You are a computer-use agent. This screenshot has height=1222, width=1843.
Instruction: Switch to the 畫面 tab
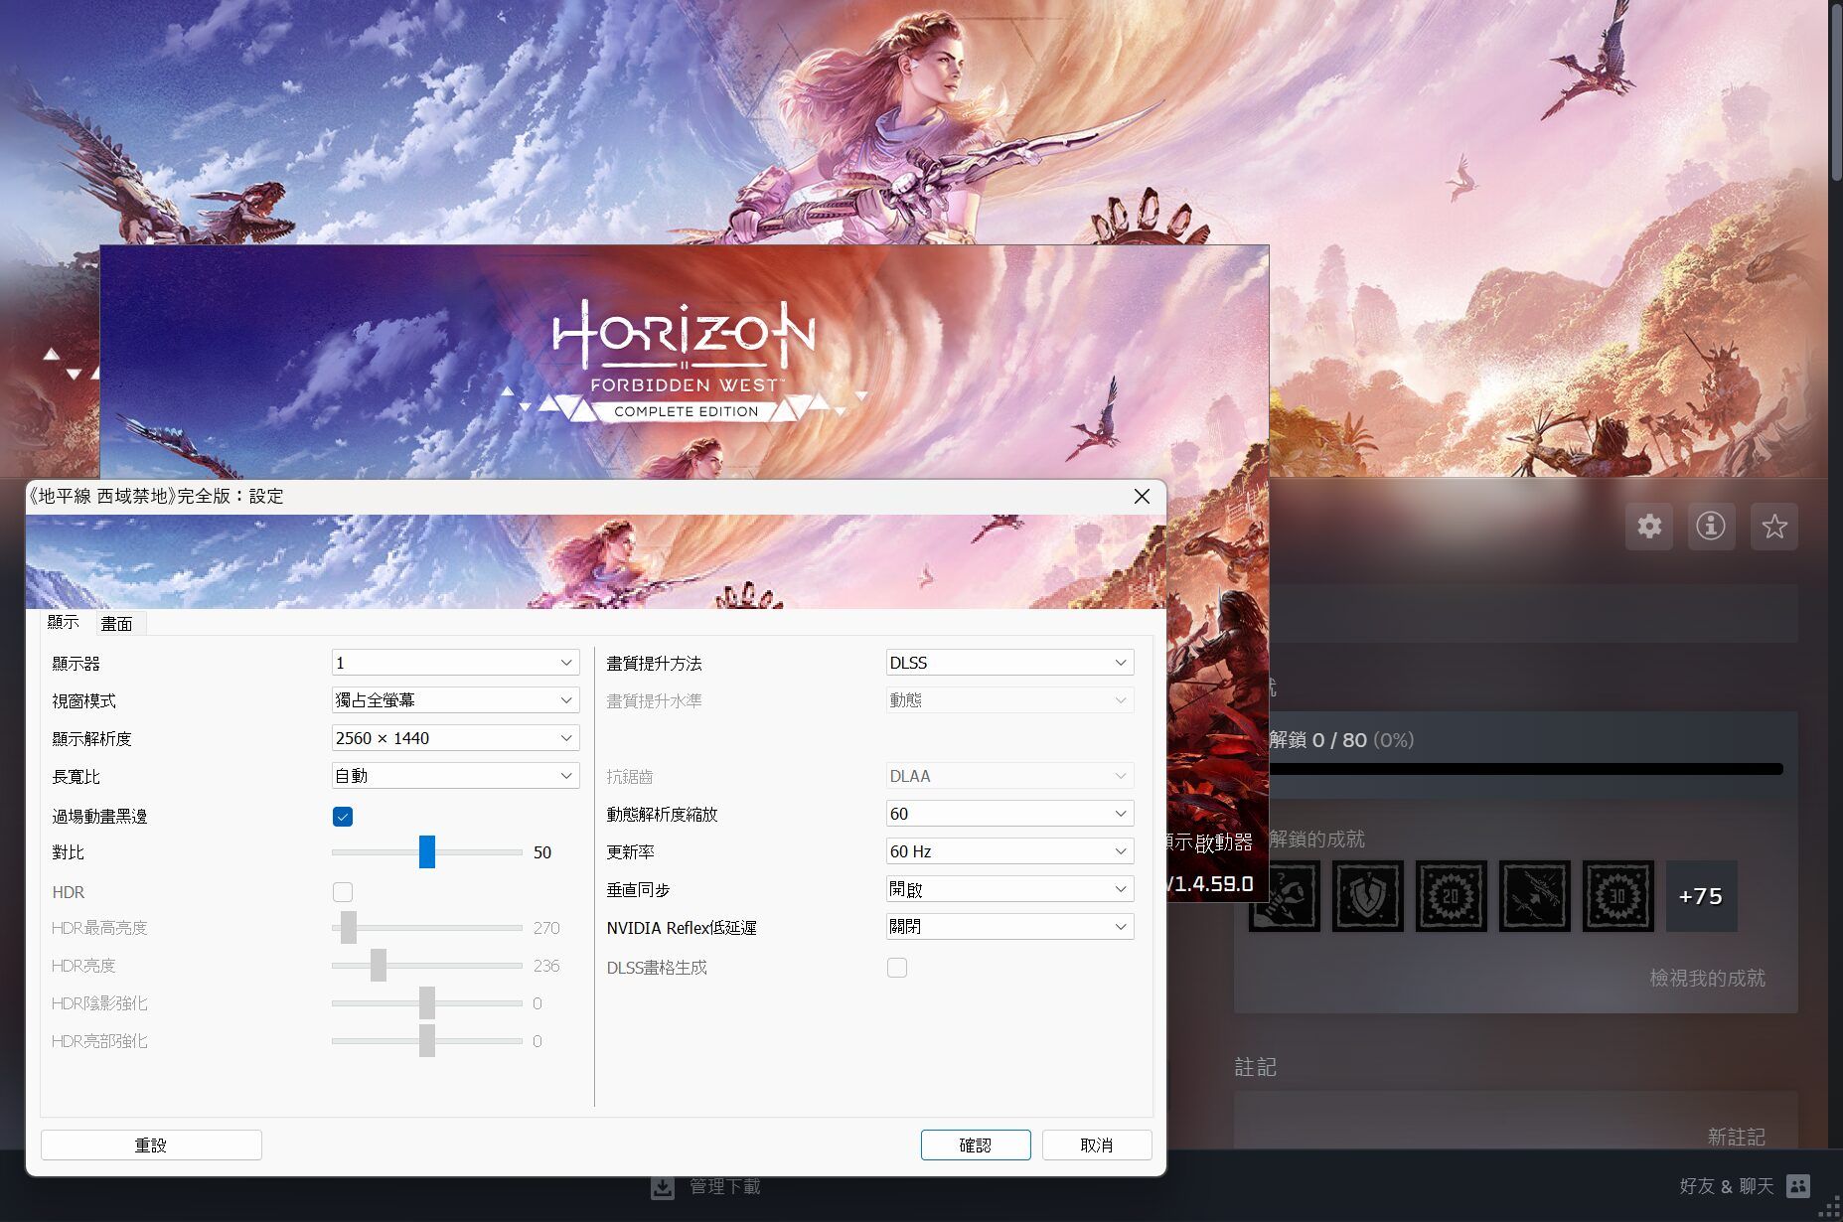(117, 624)
